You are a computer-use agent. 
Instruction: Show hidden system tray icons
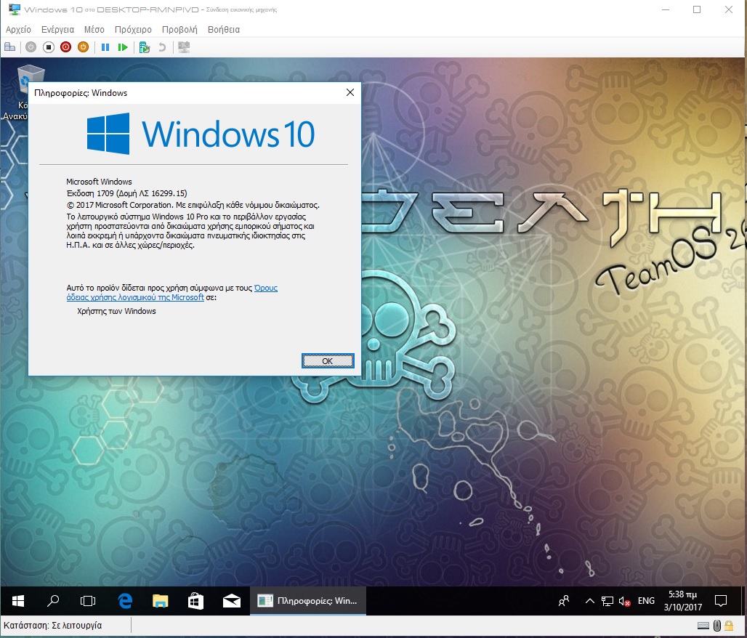[x=590, y=602]
